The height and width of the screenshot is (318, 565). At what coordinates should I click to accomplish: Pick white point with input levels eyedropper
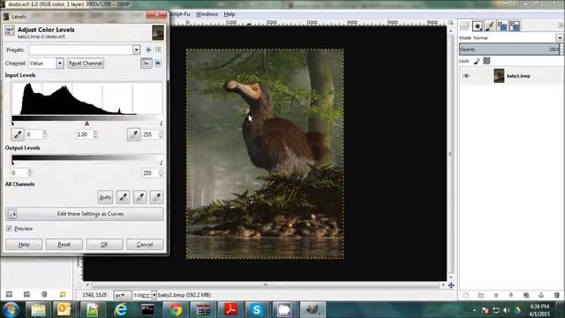133,134
